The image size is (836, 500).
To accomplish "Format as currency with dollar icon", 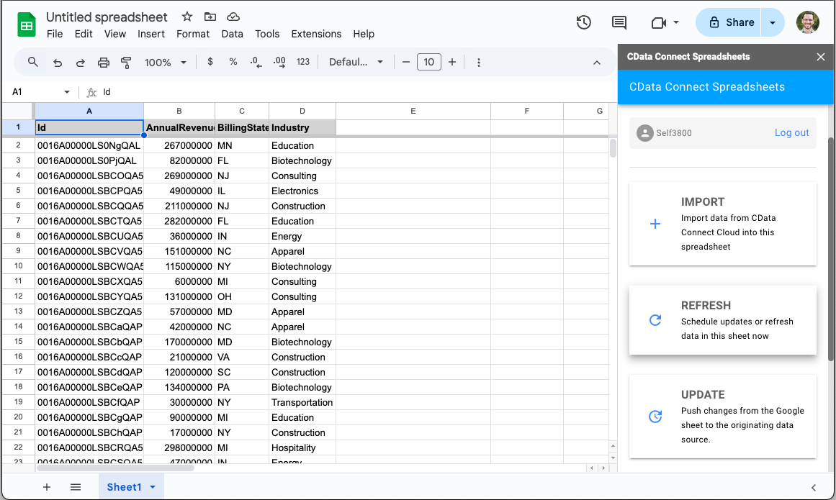I will point(210,62).
